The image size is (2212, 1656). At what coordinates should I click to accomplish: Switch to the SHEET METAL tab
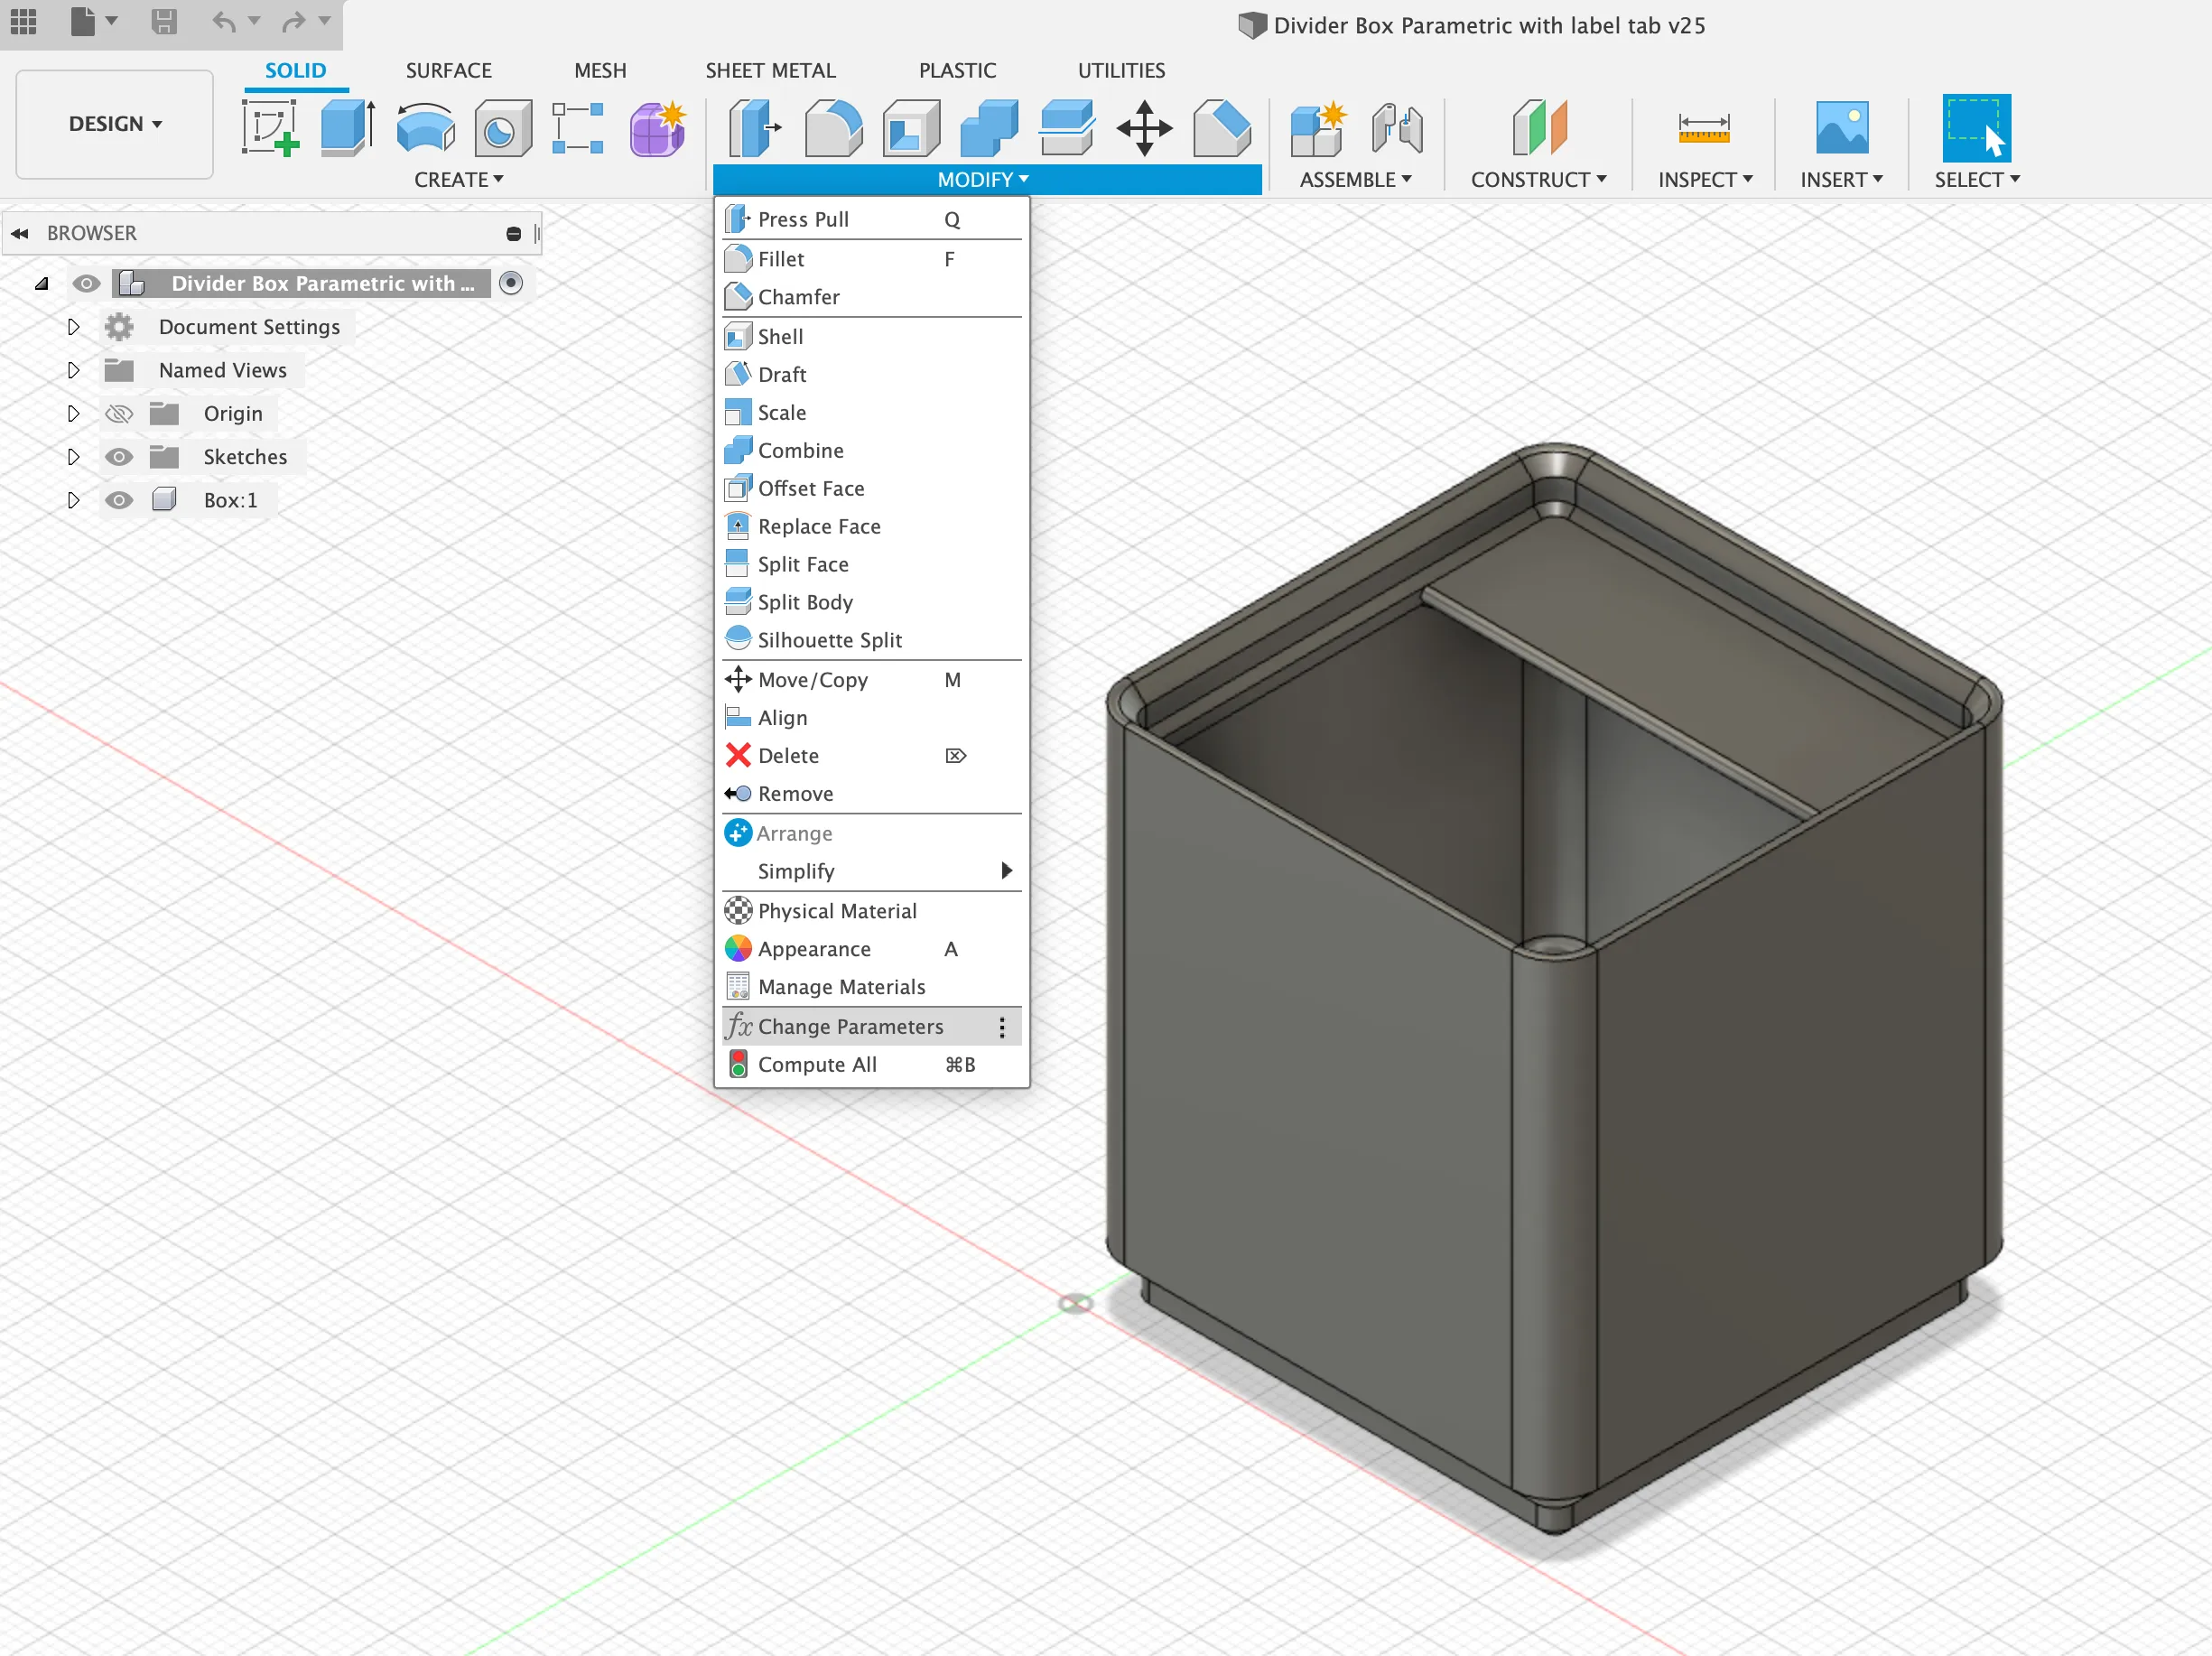coord(770,70)
